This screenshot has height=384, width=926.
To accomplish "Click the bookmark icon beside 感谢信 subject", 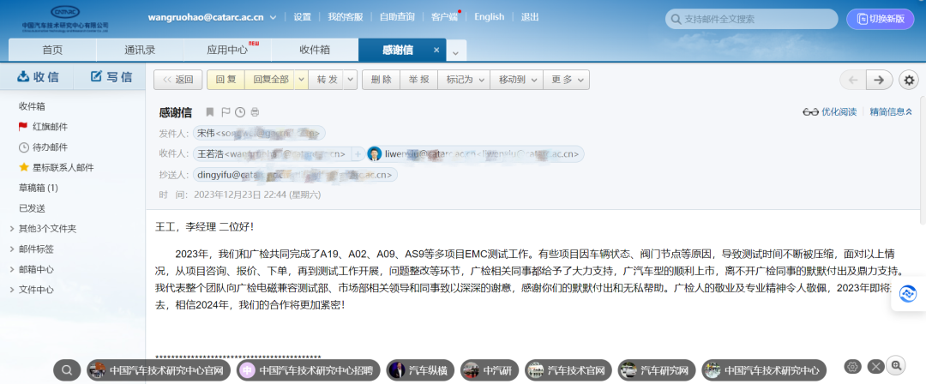I will pyautogui.click(x=210, y=112).
